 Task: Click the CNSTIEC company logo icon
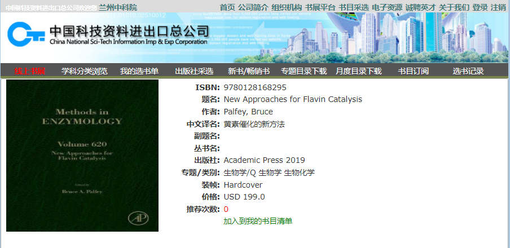point(26,34)
